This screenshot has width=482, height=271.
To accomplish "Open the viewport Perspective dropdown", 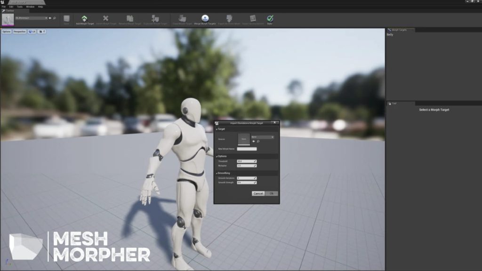I will click(x=19, y=32).
